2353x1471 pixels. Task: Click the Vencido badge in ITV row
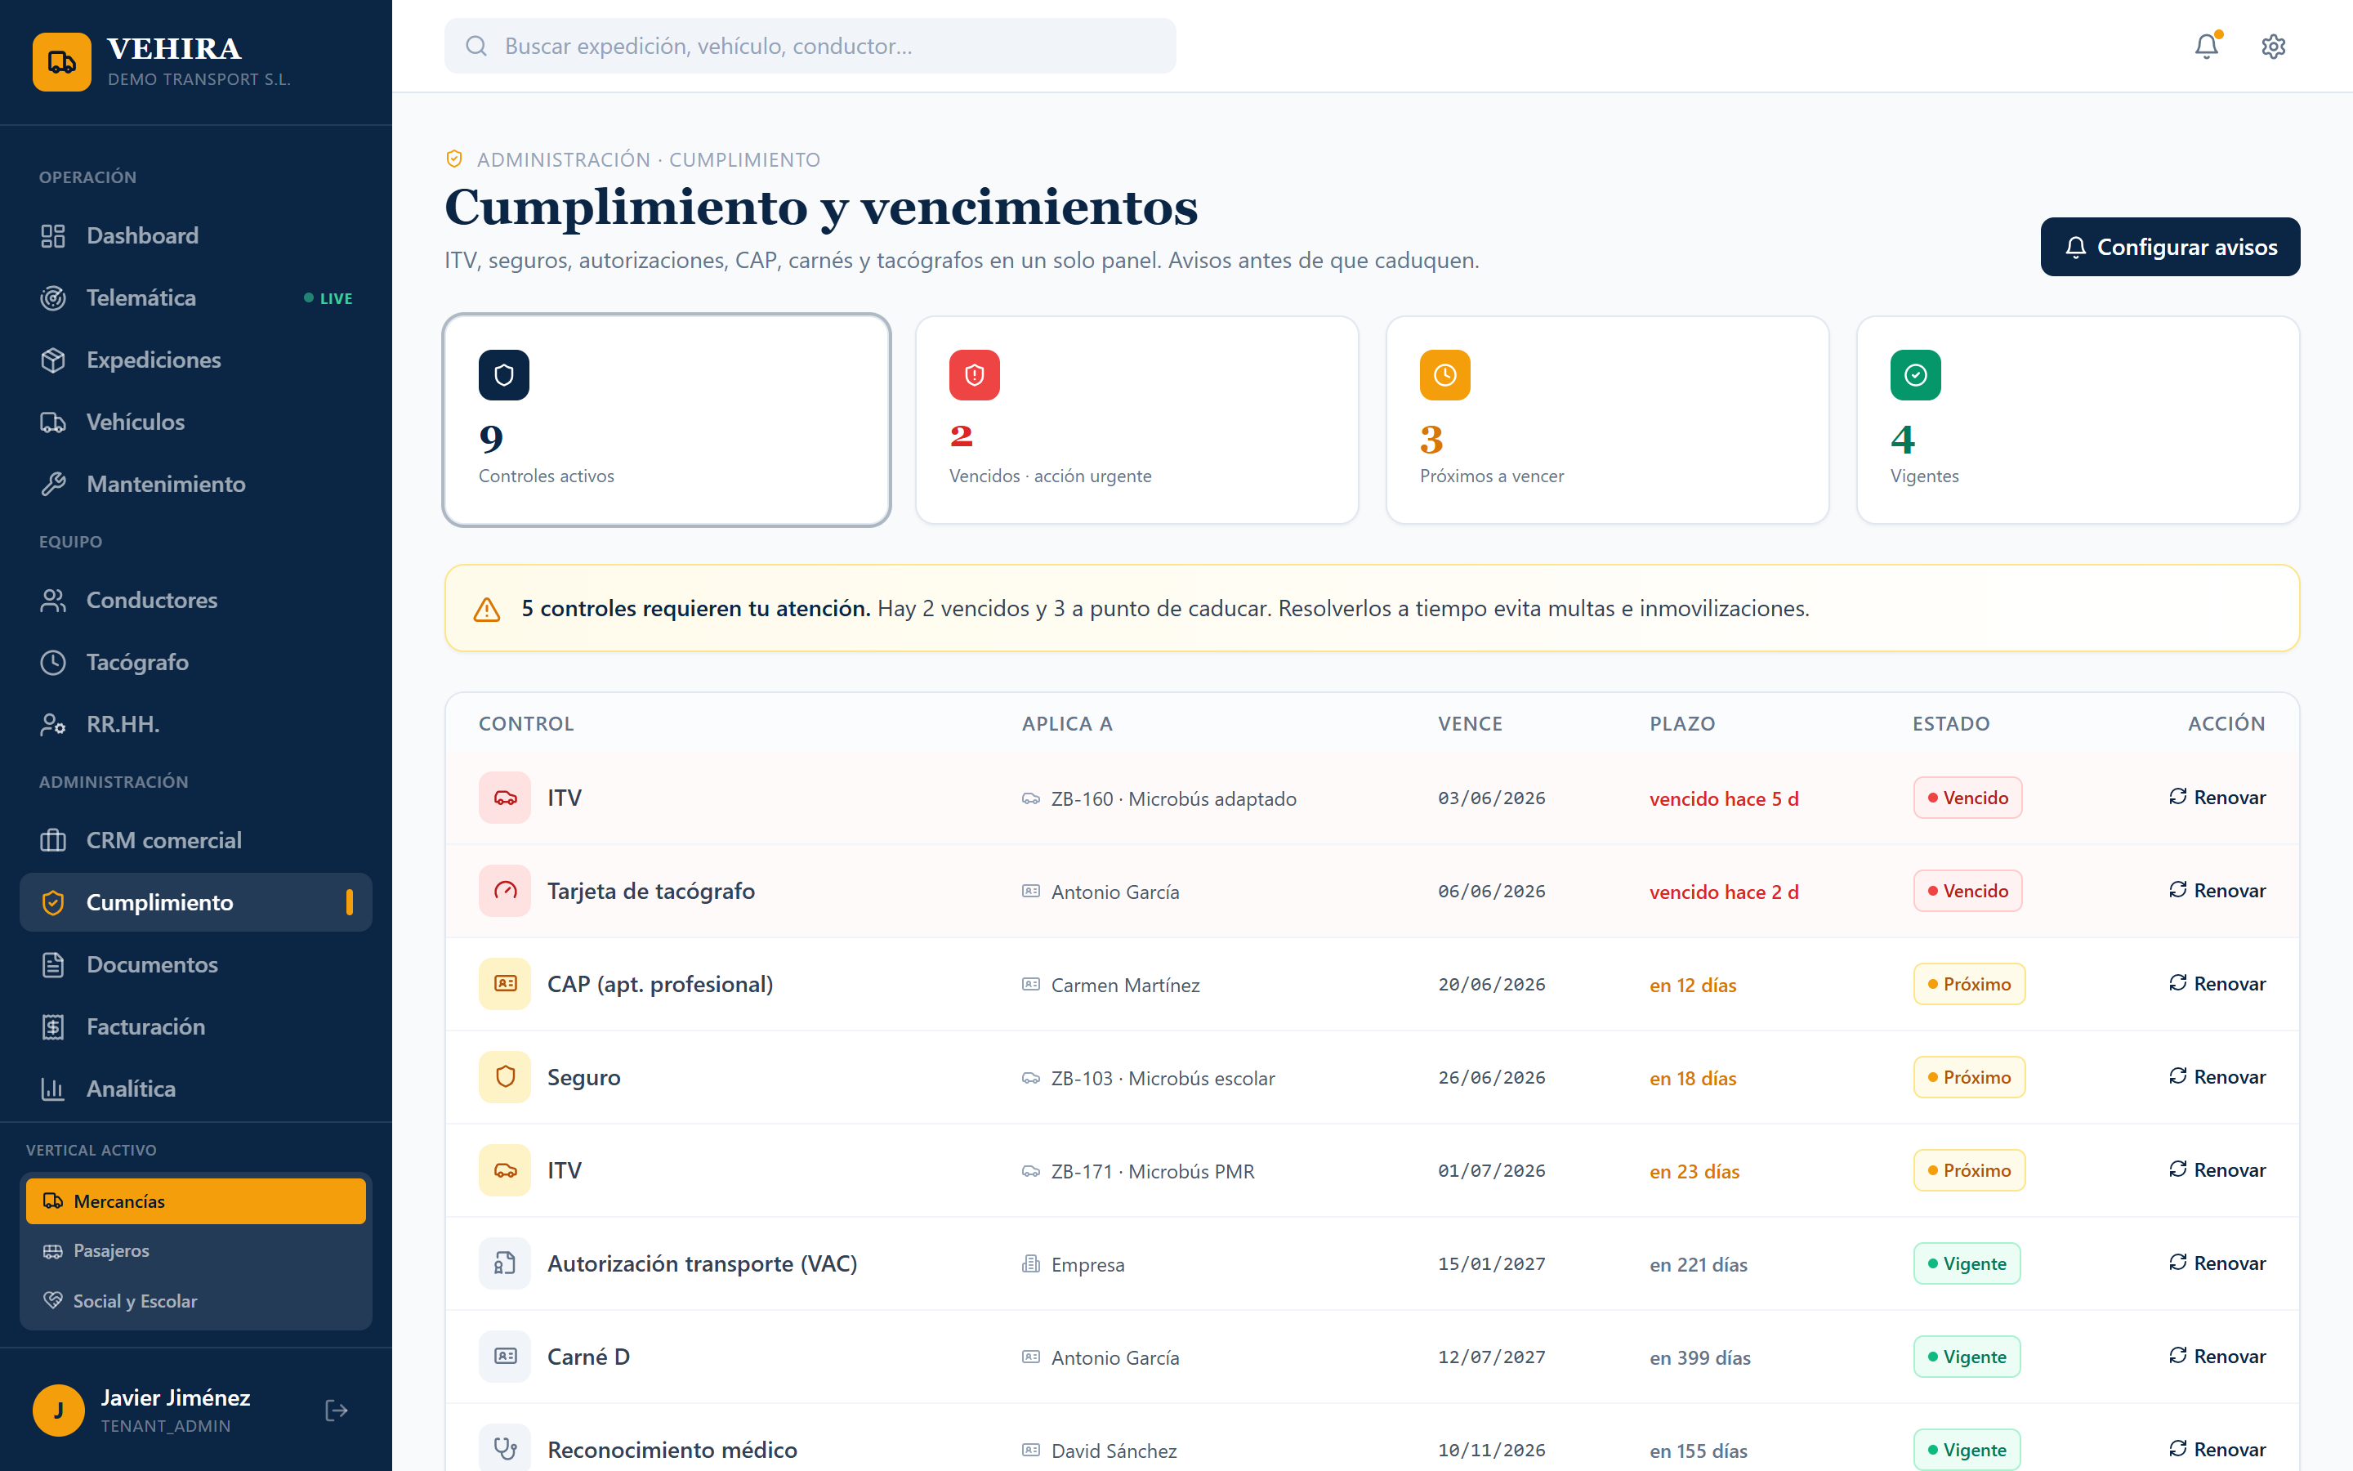(1968, 798)
